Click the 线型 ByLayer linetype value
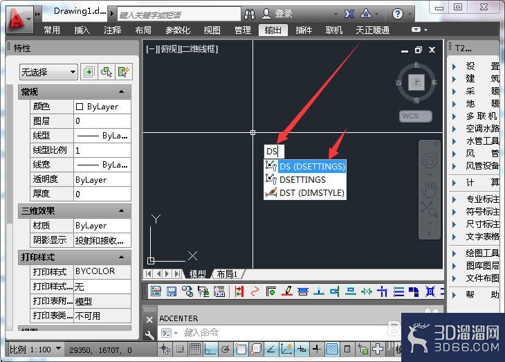 click(x=102, y=136)
